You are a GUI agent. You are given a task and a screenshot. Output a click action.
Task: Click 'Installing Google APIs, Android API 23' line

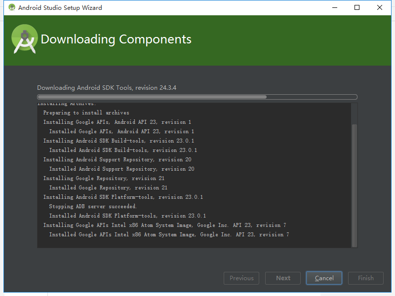tap(117, 122)
